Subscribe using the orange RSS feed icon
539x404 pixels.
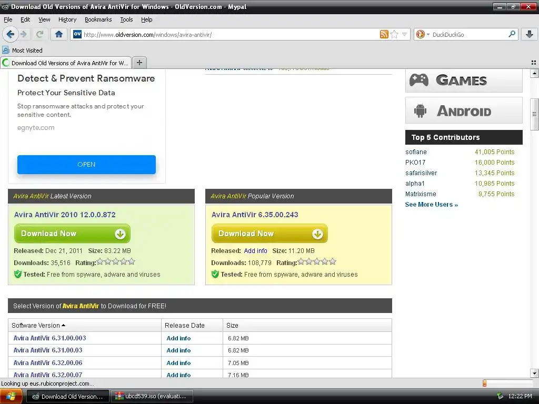pyautogui.click(x=384, y=34)
